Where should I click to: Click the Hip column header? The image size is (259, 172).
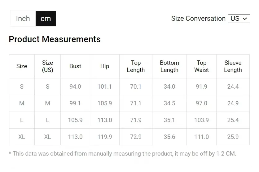click(105, 66)
